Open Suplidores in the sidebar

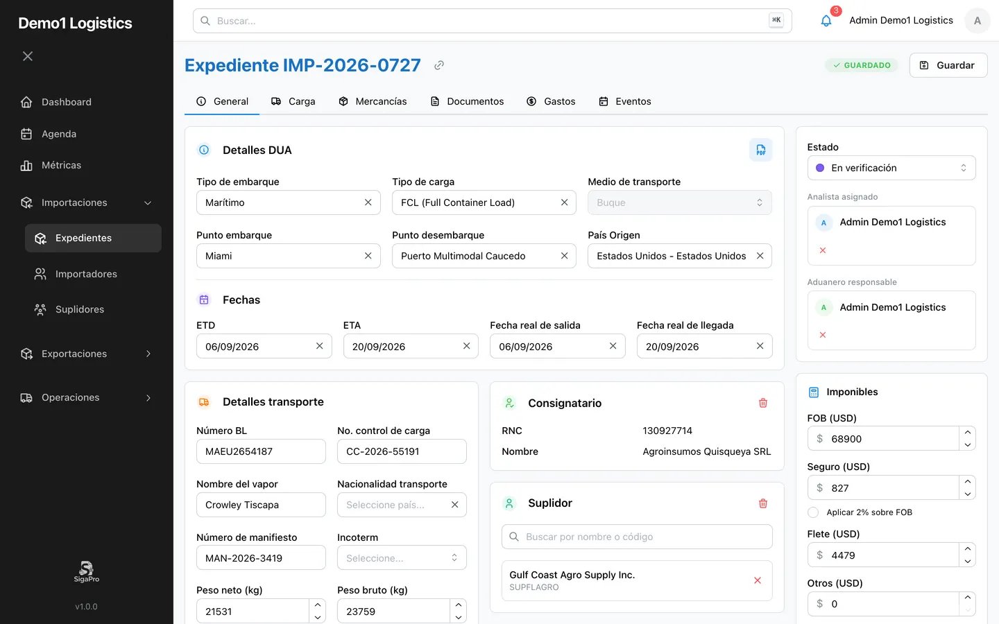pyautogui.click(x=93, y=309)
